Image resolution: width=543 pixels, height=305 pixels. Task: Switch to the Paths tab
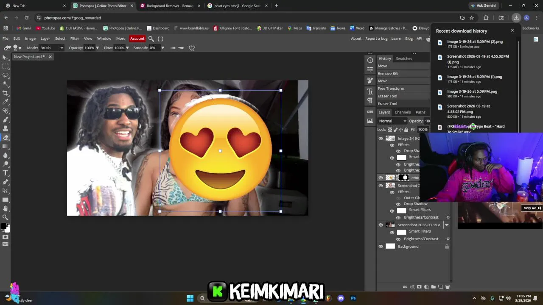pos(420,112)
